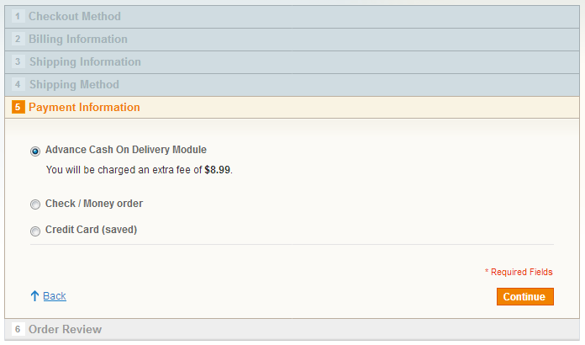Click the step 1 number badge

(18, 17)
